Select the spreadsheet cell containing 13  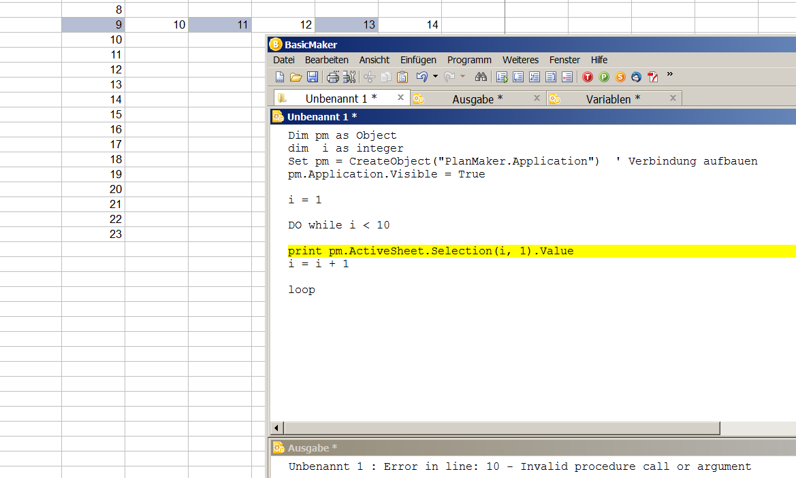(347, 25)
